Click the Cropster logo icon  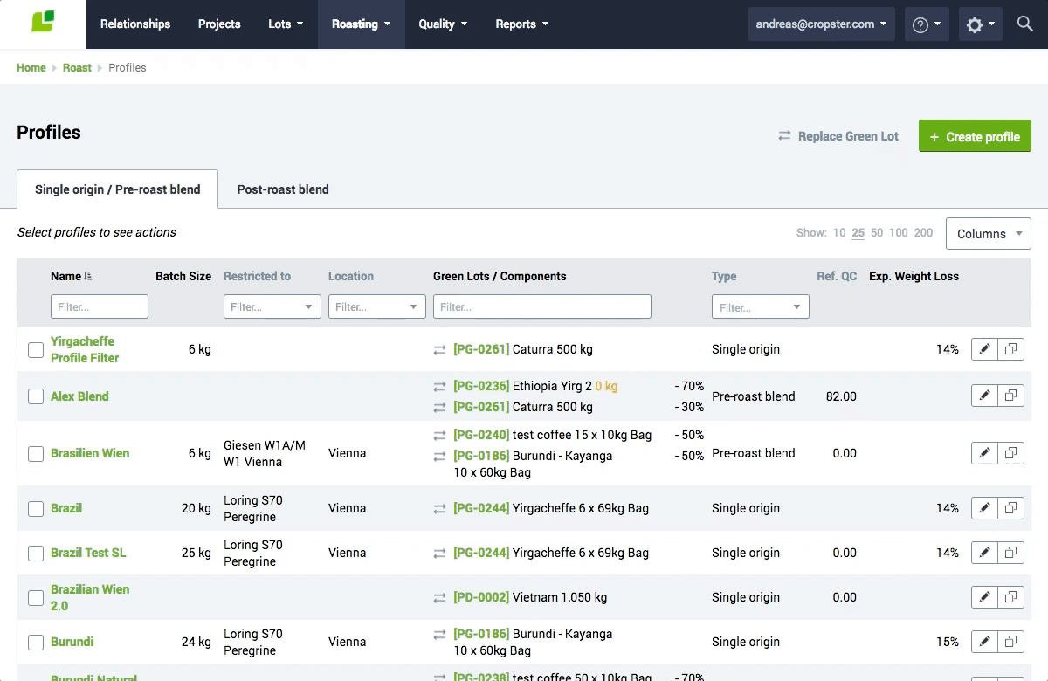pyautogui.click(x=43, y=22)
